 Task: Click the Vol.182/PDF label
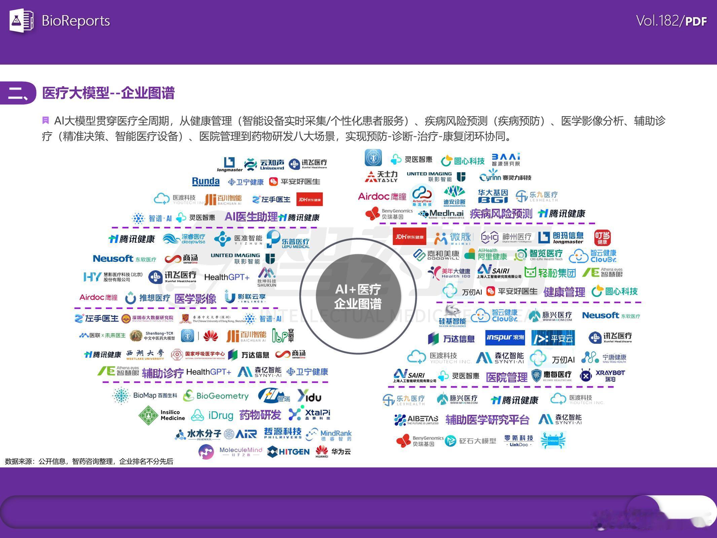coord(671,21)
